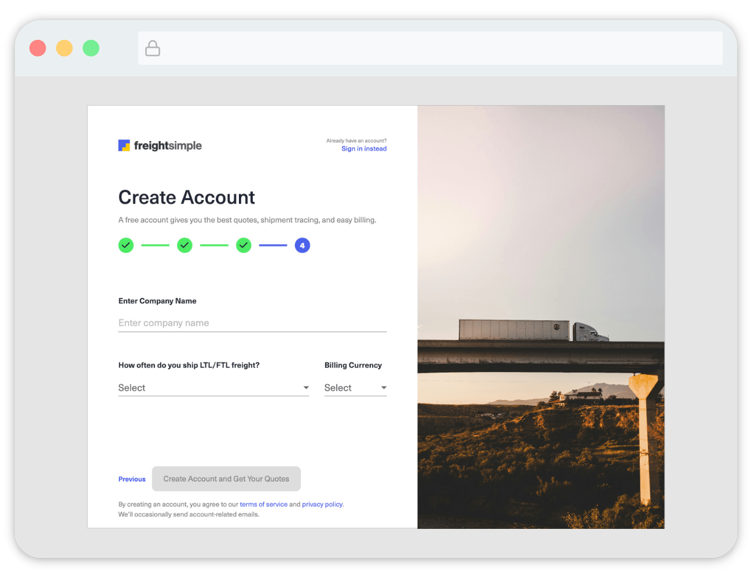Viewport: 752px width, 578px height.
Task: Click the green maximize window dot
Action: pyautogui.click(x=91, y=48)
